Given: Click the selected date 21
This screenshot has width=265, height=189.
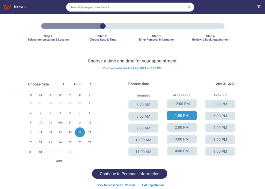Looking at the screenshot, I should 80,132.
